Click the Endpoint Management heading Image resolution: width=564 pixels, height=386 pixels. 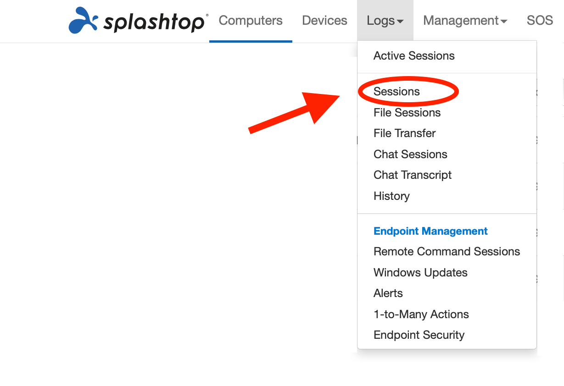coord(430,231)
